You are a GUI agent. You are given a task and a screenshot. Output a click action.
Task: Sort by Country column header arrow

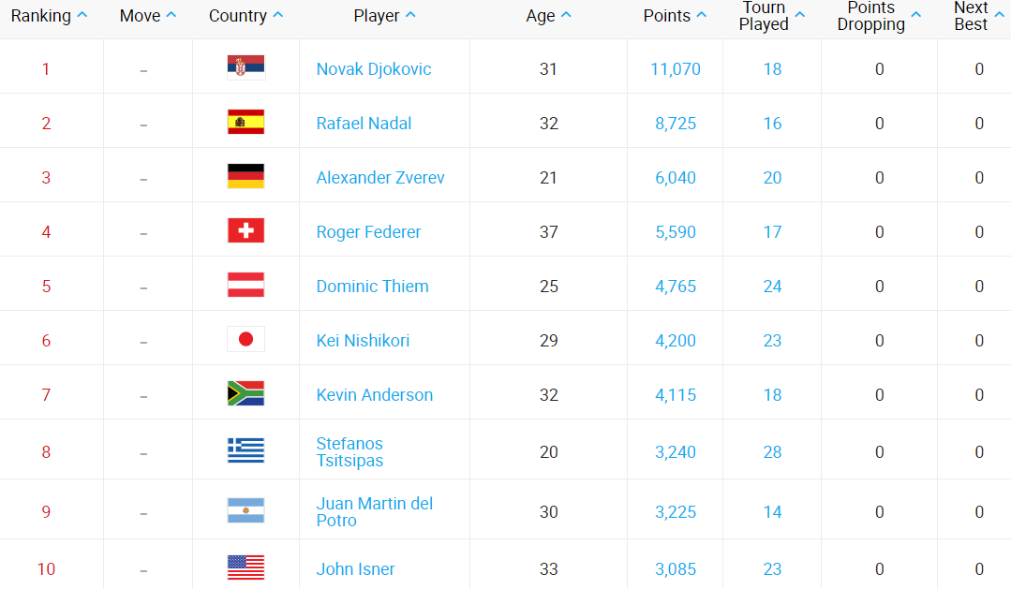277,16
